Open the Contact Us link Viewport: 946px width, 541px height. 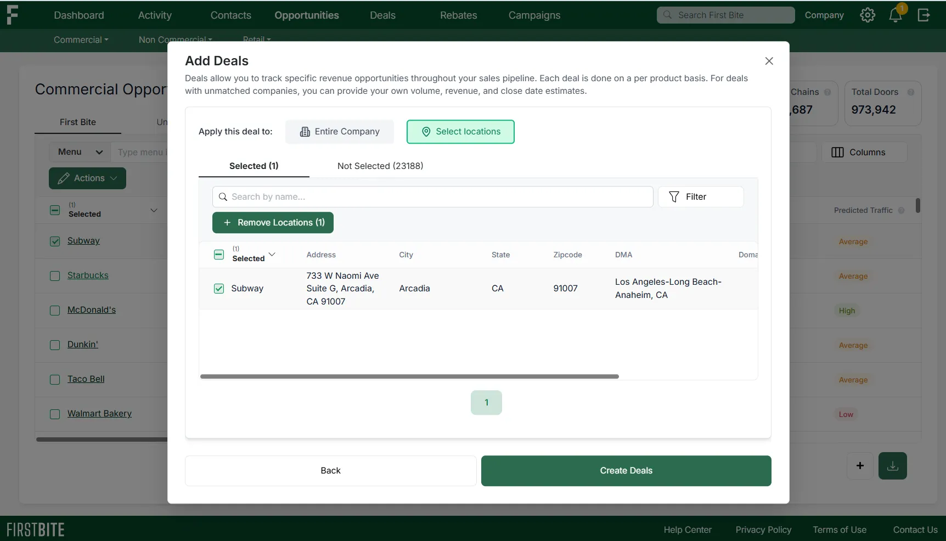915,529
